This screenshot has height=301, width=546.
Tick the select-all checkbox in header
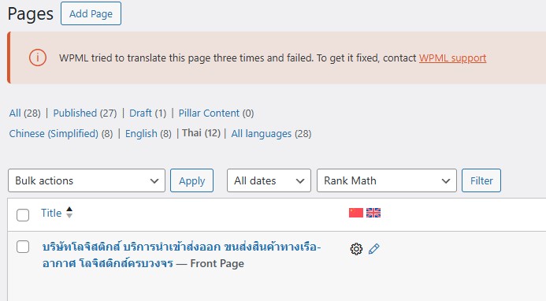tap(23, 215)
